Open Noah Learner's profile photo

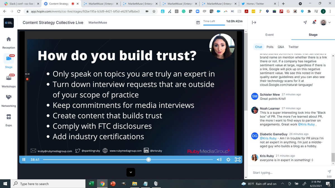pos(255,110)
